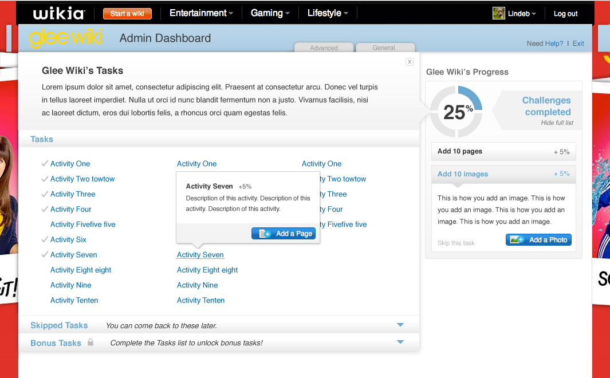The height and width of the screenshot is (378, 610).
Task: Click Hide full list
Action: [557, 123]
